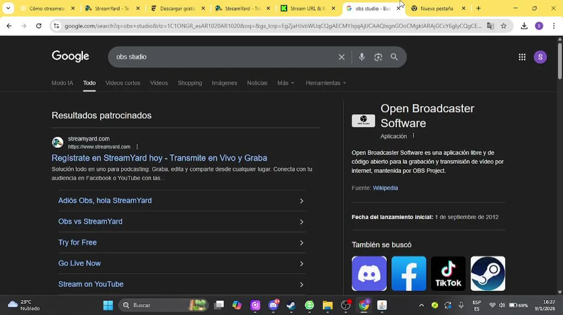Select the Videos cortos filter

(123, 83)
